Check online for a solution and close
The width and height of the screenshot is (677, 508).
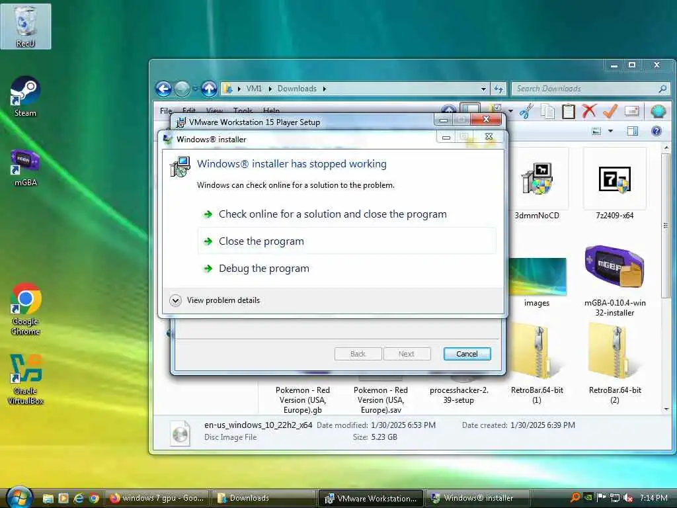346,214
